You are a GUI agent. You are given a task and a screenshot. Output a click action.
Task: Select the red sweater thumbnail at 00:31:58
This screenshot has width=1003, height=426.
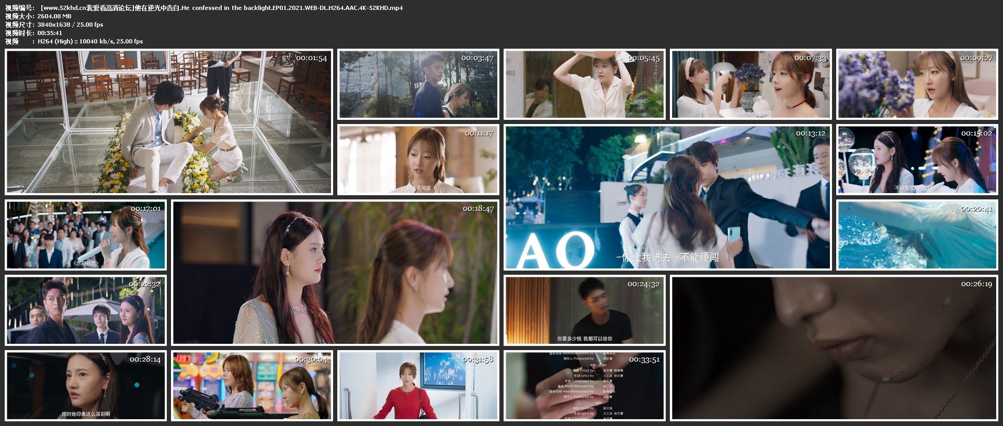(x=418, y=386)
